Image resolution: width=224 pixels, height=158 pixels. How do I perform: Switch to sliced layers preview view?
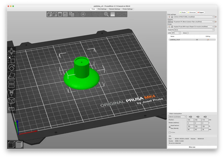tap(19, 144)
